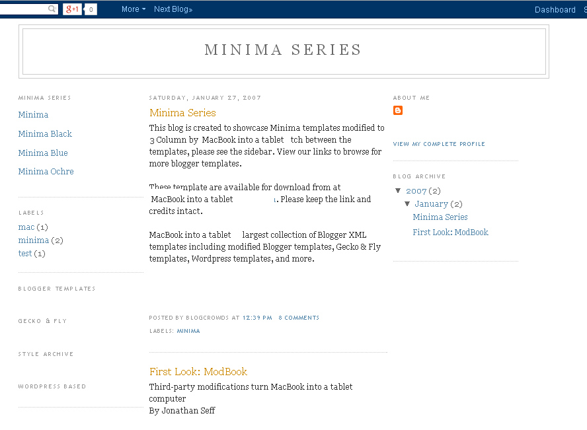Open the Minima Black template link

click(45, 133)
